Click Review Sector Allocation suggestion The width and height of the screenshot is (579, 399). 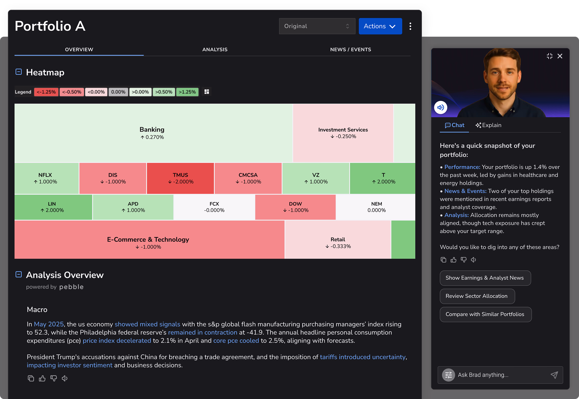tap(477, 296)
